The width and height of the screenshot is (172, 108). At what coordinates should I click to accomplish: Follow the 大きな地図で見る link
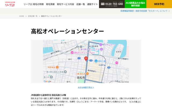coord(86,87)
